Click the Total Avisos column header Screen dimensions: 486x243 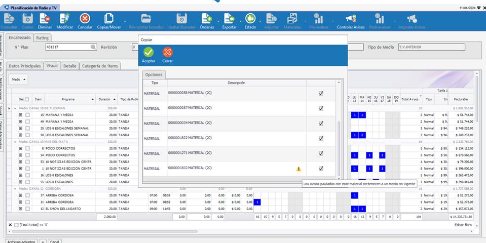(x=412, y=99)
